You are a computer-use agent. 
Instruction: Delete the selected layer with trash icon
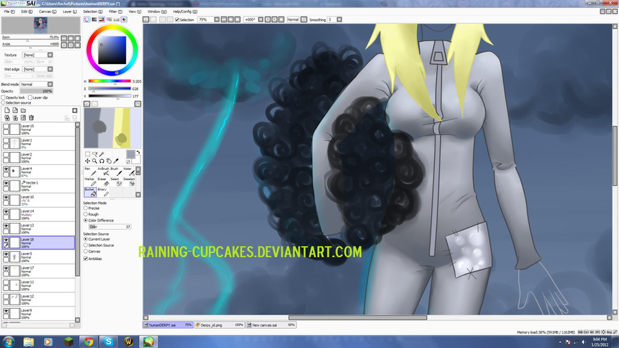(31, 118)
